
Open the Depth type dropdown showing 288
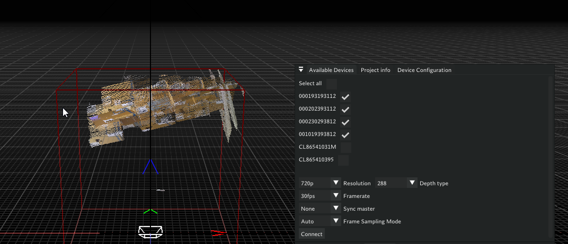click(x=412, y=183)
